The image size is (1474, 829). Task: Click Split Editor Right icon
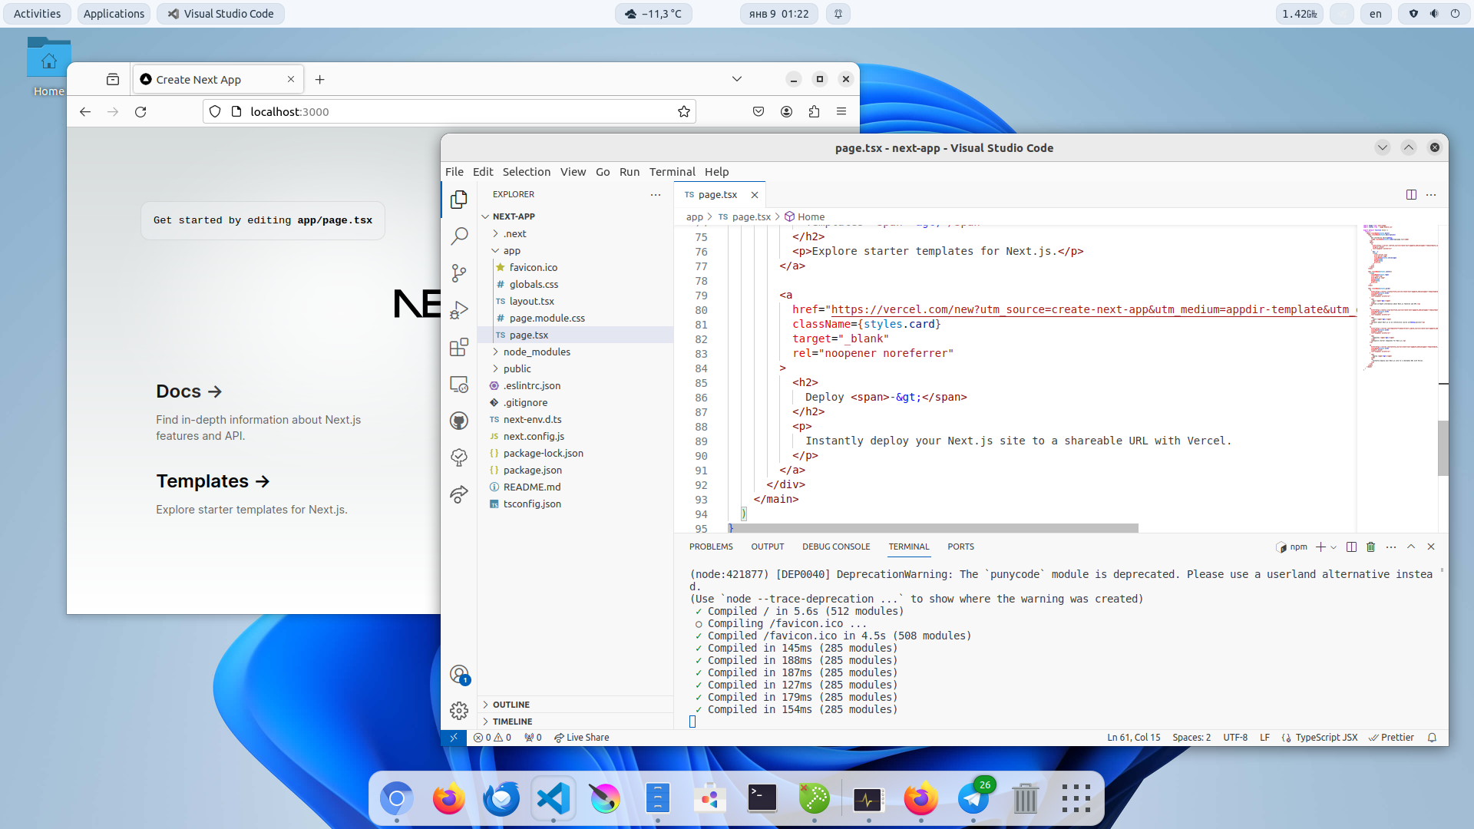click(1411, 195)
